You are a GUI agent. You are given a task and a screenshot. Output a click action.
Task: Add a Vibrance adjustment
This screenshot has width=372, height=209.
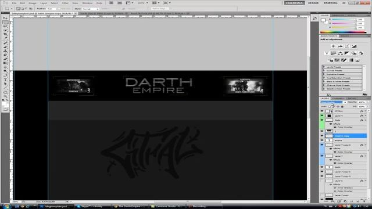tap(327, 53)
